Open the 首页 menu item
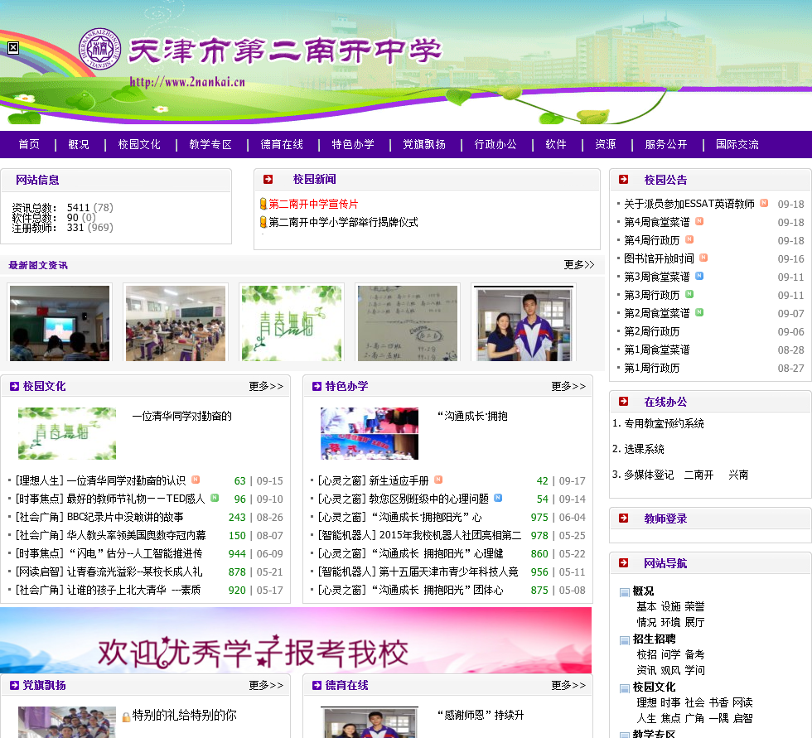This screenshot has width=812, height=738. pos(29,144)
